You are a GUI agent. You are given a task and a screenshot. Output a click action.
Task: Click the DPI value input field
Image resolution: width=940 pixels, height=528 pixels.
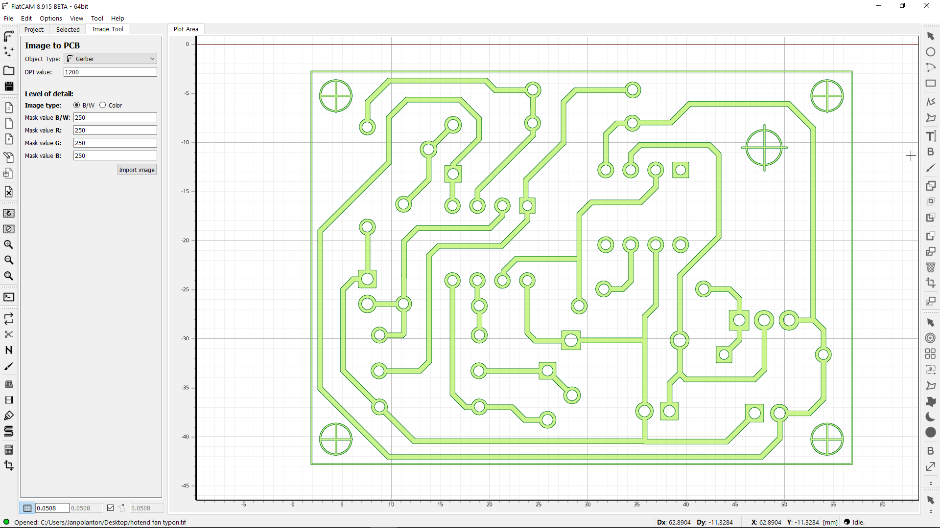(110, 72)
